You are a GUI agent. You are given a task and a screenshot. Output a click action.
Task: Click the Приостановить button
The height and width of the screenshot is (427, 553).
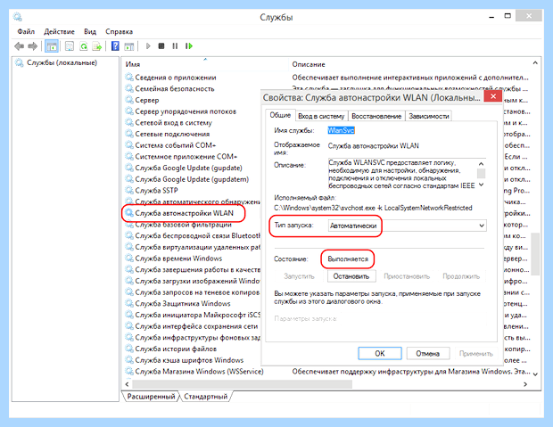click(407, 276)
